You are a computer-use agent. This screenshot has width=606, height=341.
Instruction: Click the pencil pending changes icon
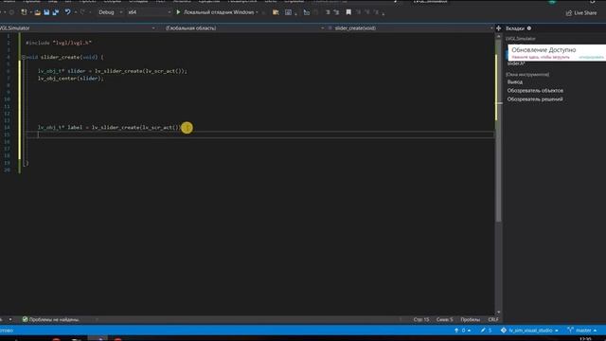(483, 331)
